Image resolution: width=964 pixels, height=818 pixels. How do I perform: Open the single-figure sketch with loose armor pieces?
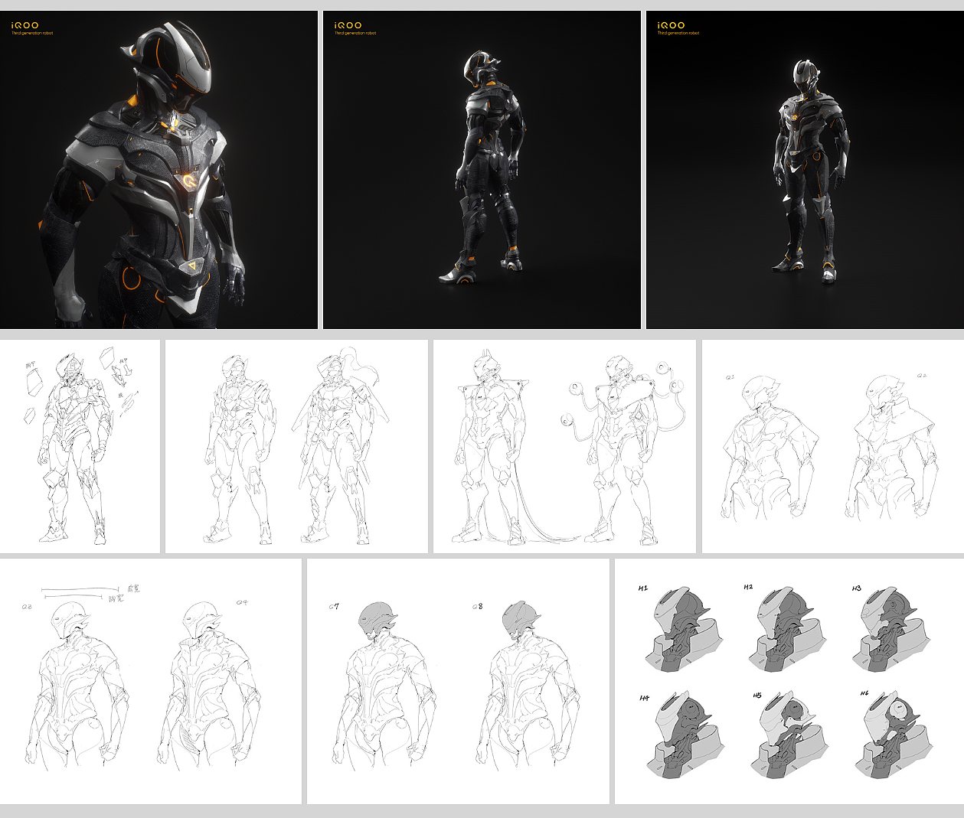pos(80,446)
